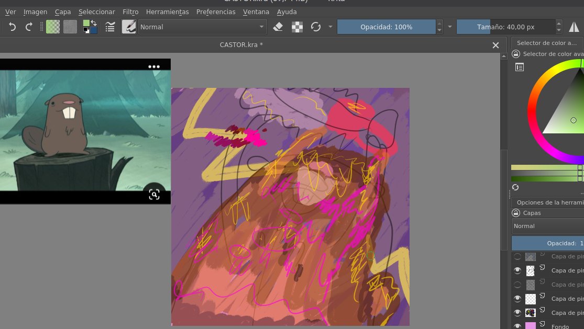Open the Capa menu

coord(62,12)
